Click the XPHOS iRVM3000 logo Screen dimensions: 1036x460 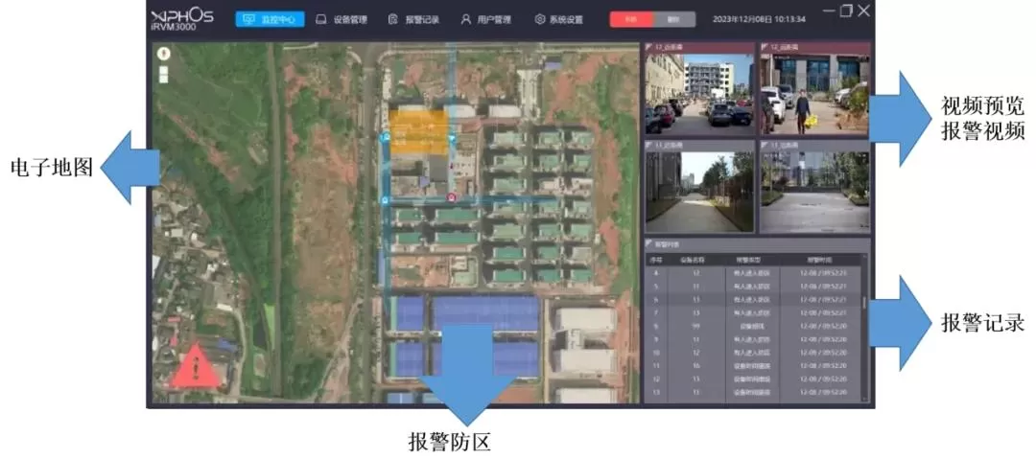[182, 19]
